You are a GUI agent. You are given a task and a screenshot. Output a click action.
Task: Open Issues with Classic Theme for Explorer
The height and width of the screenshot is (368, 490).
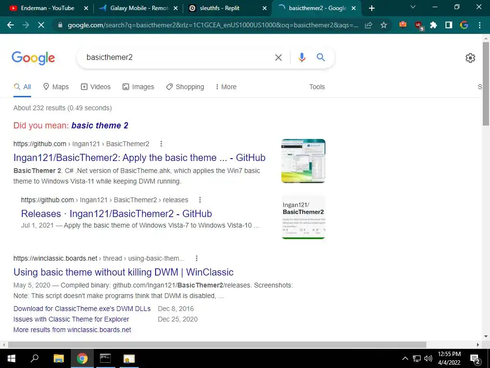pyautogui.click(x=71, y=320)
